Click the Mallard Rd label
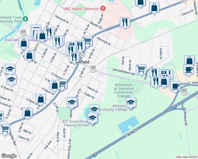 pos(185,118)
